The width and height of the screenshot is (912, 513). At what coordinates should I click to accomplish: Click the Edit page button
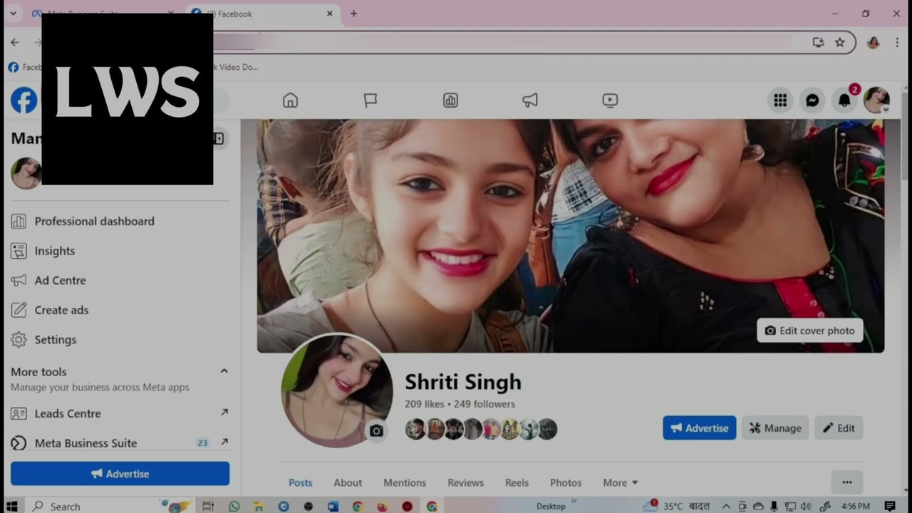point(839,428)
